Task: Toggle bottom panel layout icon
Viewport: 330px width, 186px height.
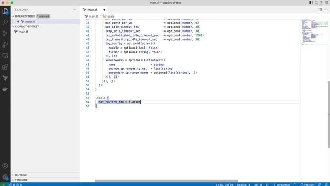Action: (x=316, y=3)
